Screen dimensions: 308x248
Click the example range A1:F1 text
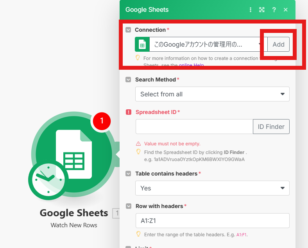[242, 235]
